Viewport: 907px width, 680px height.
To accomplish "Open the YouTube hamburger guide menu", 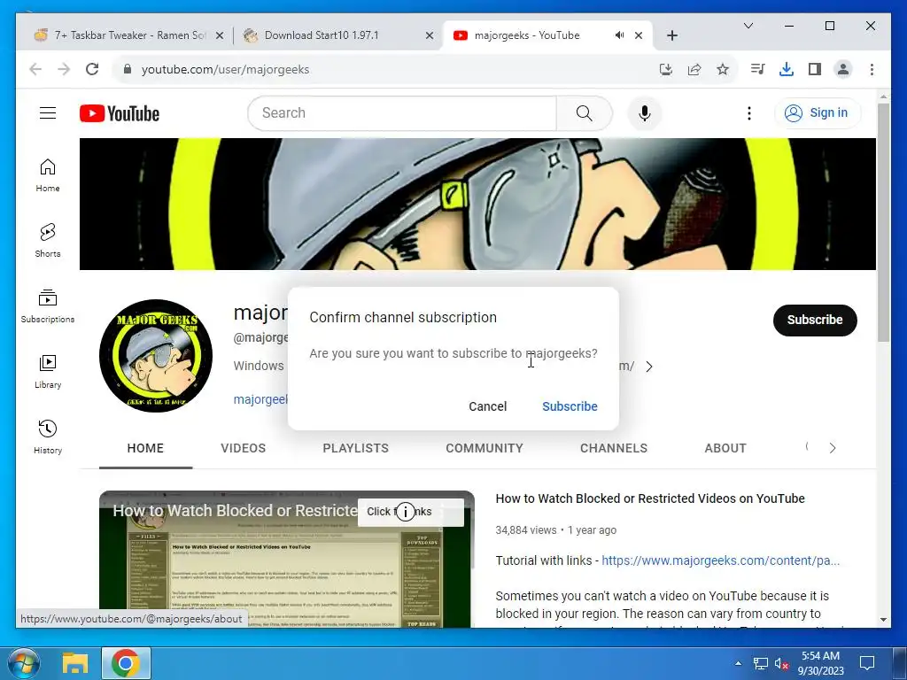I will pyautogui.click(x=48, y=112).
